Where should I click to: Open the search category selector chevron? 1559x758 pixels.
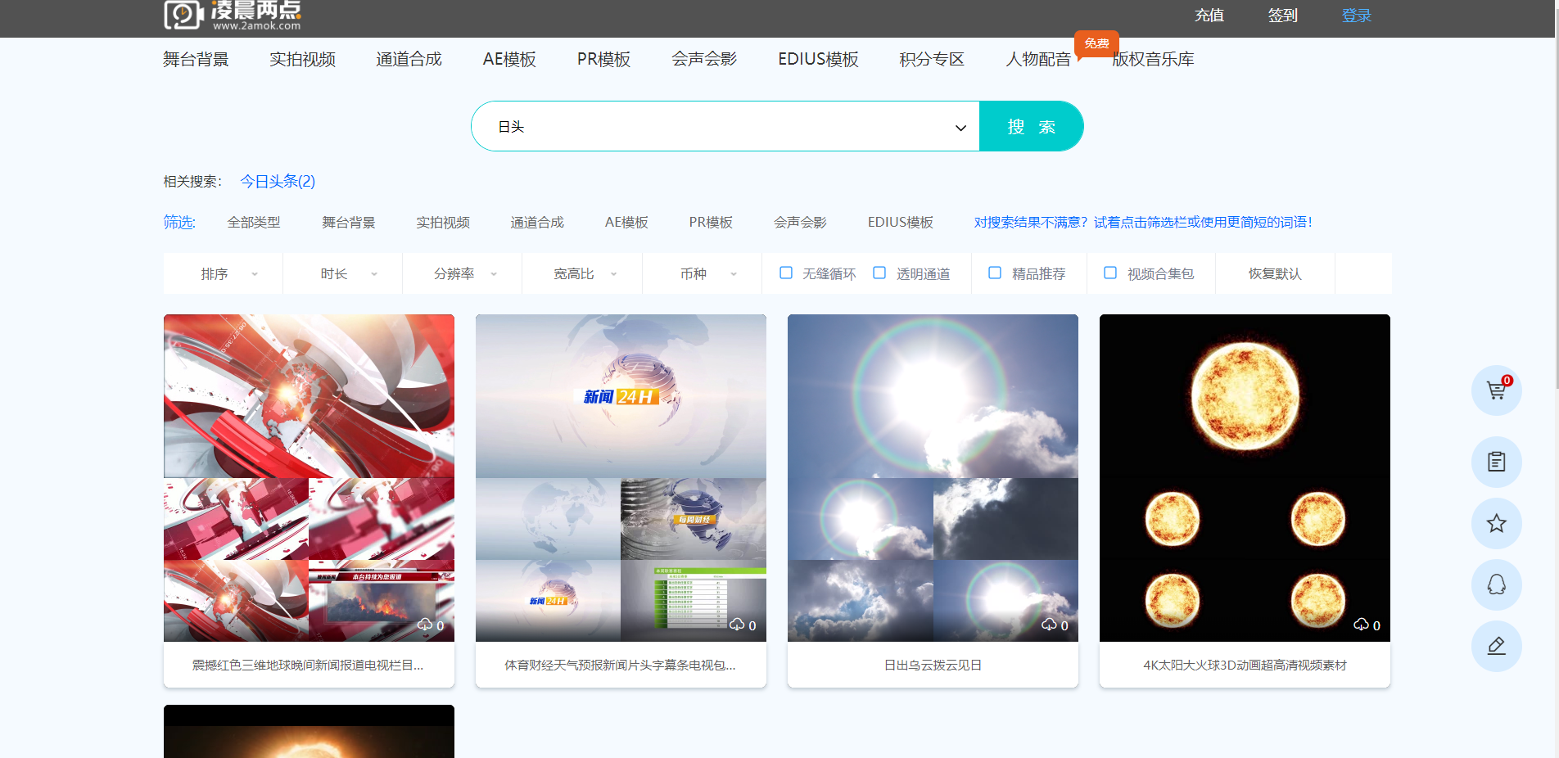[959, 127]
